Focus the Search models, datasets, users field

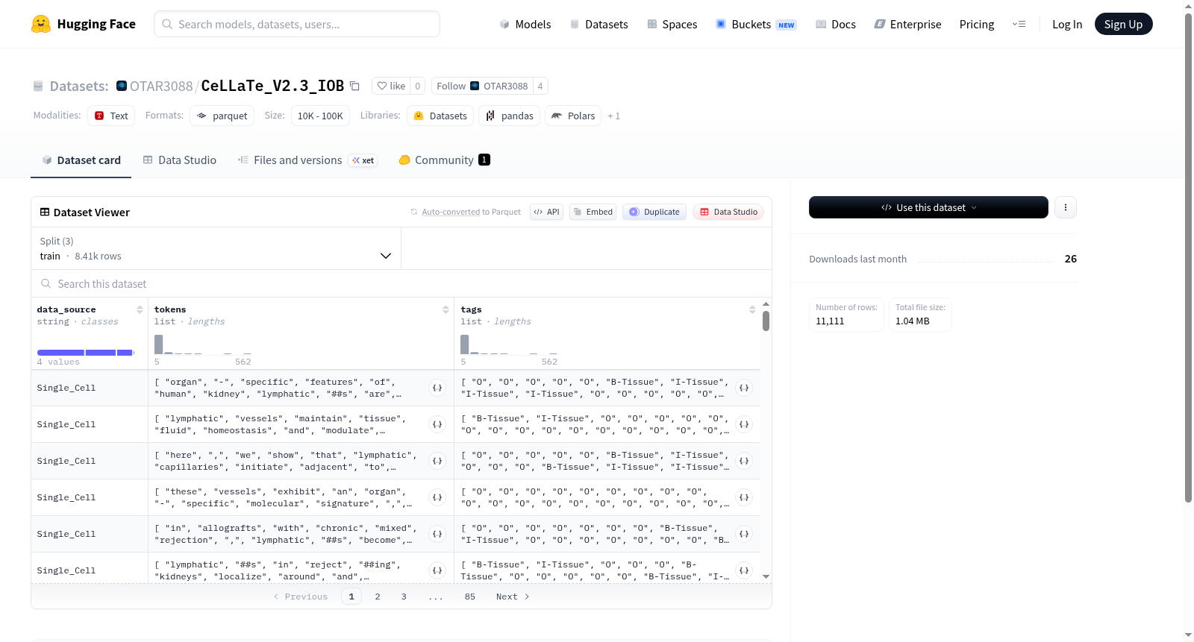point(297,24)
